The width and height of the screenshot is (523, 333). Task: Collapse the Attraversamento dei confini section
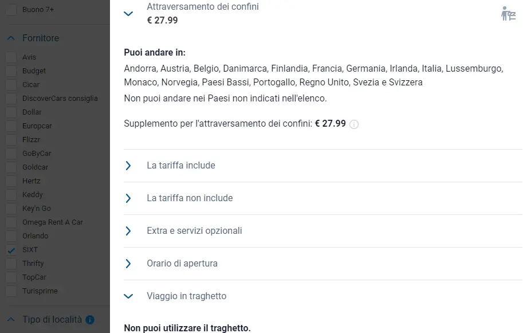(x=129, y=14)
